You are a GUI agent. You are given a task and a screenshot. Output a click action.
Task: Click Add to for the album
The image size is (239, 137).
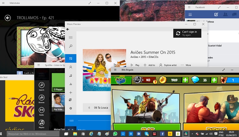click(149, 65)
